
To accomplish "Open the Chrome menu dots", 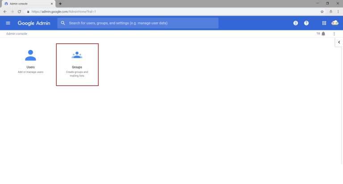I will click(338, 12).
